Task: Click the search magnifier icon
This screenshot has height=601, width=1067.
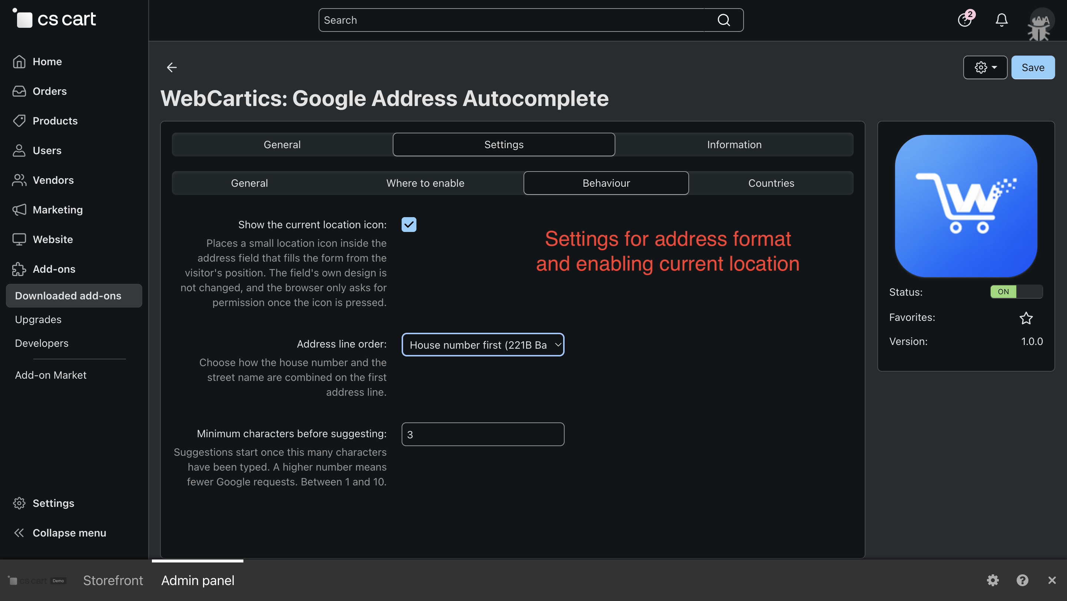Action: point(724,20)
